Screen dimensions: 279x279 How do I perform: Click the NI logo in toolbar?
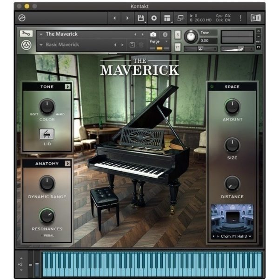(x=256, y=18)
